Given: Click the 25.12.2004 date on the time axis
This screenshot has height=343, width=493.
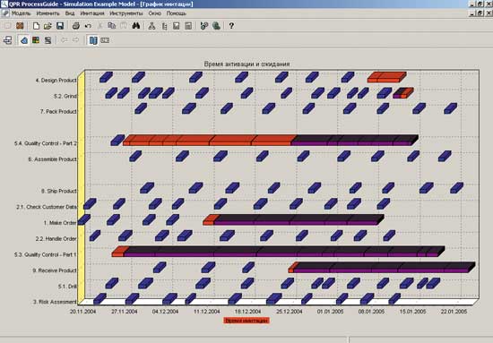Looking at the screenshot, I should pyautogui.click(x=290, y=312).
